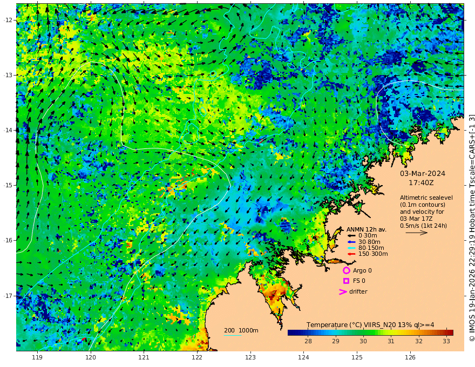Click the 33 tick on the colorbar
The height and width of the screenshot is (367, 475).
(x=446, y=341)
